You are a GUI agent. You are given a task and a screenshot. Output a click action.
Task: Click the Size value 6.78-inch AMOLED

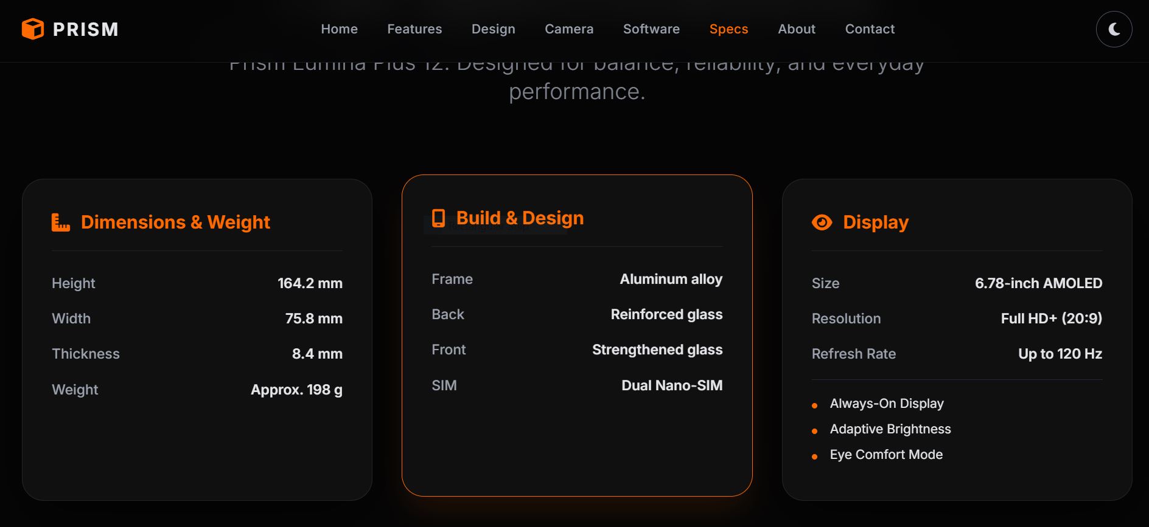tap(1038, 283)
